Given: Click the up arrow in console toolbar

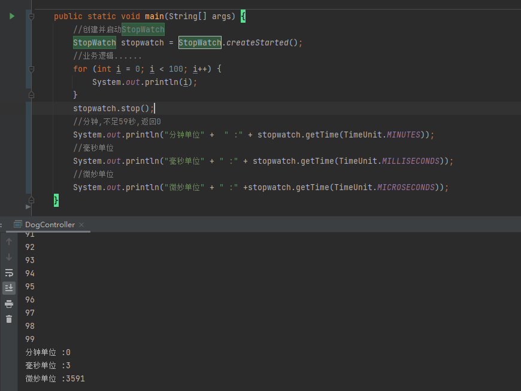Looking at the screenshot, I should point(9,242).
